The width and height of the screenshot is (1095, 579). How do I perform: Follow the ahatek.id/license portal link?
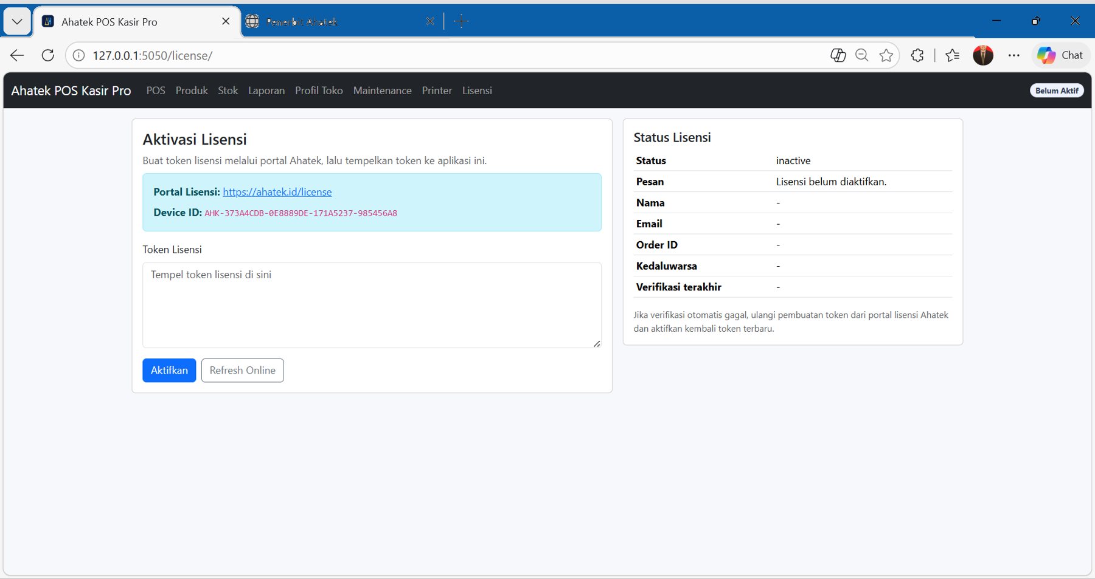277,191
